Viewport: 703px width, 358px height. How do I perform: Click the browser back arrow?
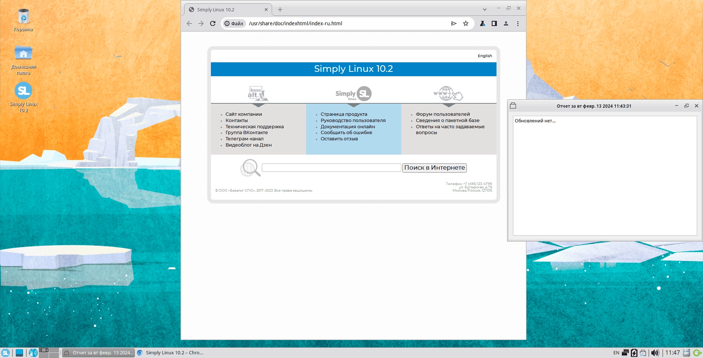click(x=189, y=23)
